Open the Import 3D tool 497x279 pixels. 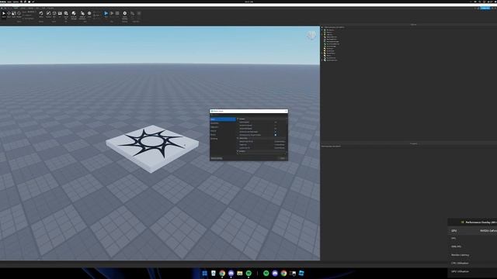pyautogui.click(x=66, y=15)
